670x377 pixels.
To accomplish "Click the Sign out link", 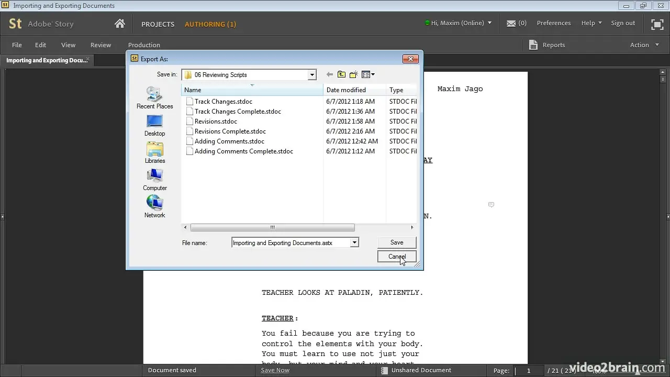I will [623, 23].
